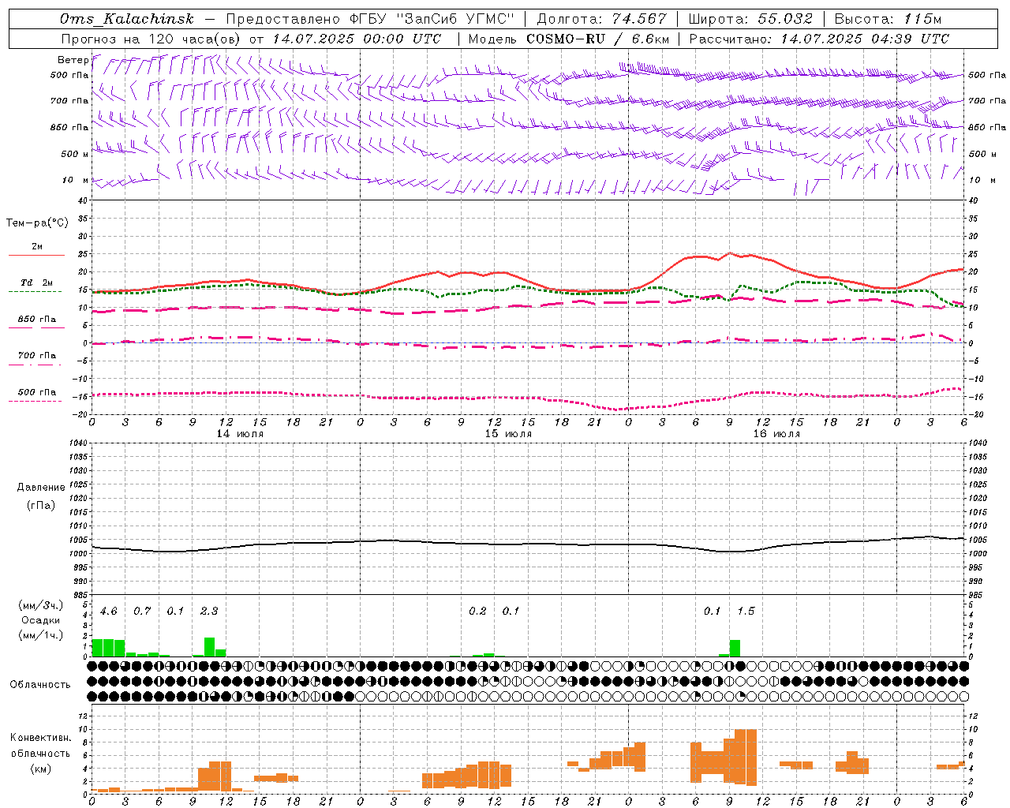The image size is (1010, 808).
Task: Click the 14 июля date label
Action: coord(241,433)
